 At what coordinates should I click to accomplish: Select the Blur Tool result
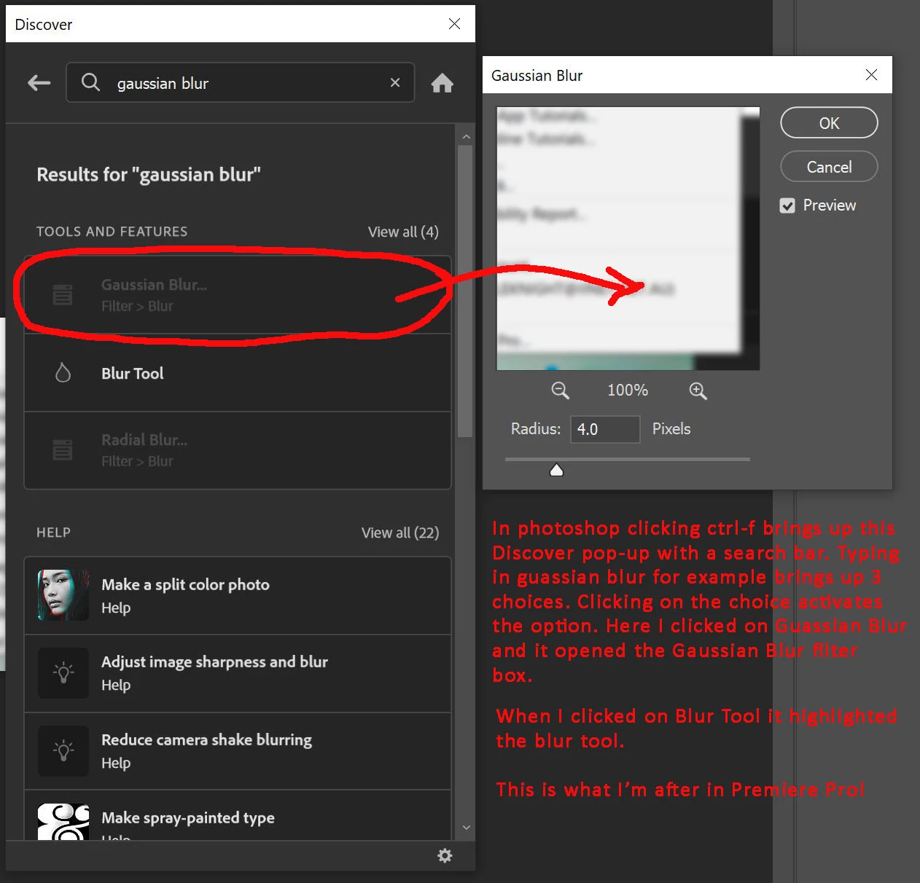(238, 373)
